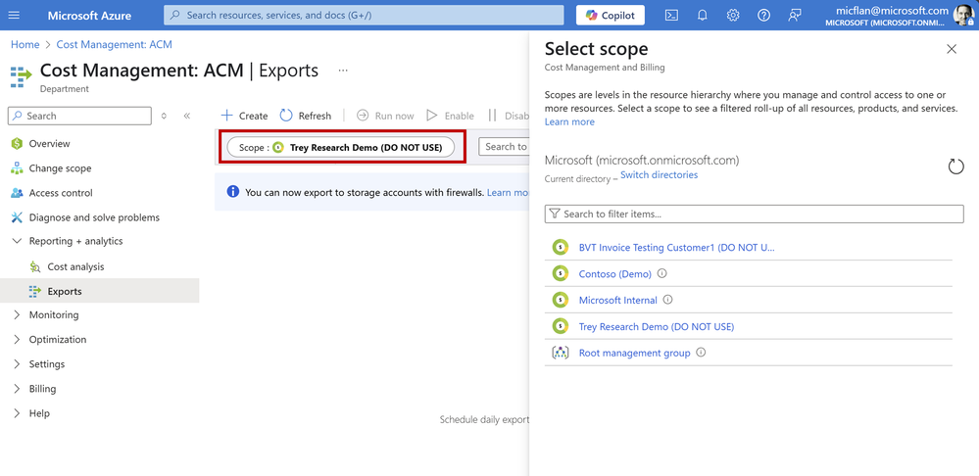Click Switch directories link

[x=659, y=174]
